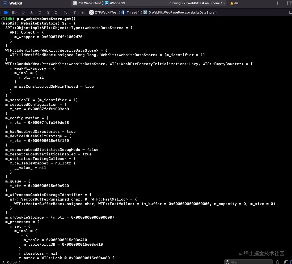The width and height of the screenshot is (292, 264).
Task: Click the 'm_weakPtrFactory = {' line
Action: click(32, 69)
